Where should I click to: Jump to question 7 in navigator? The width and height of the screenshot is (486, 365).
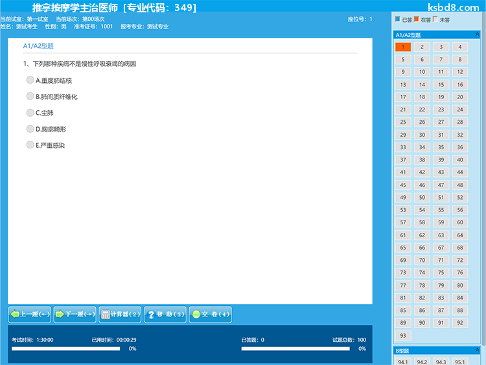[x=441, y=59]
